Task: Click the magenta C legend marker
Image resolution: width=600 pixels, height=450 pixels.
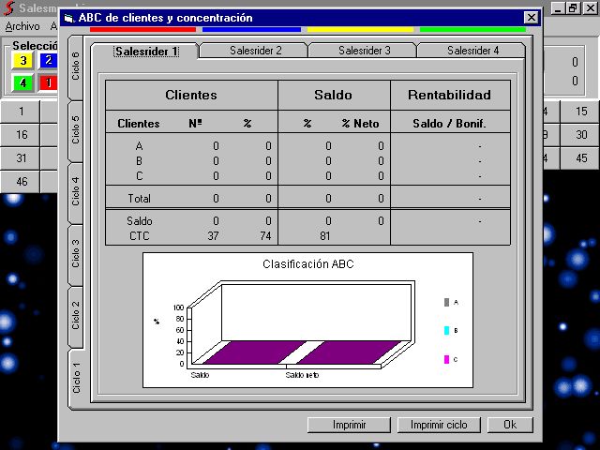Action: pos(447,359)
